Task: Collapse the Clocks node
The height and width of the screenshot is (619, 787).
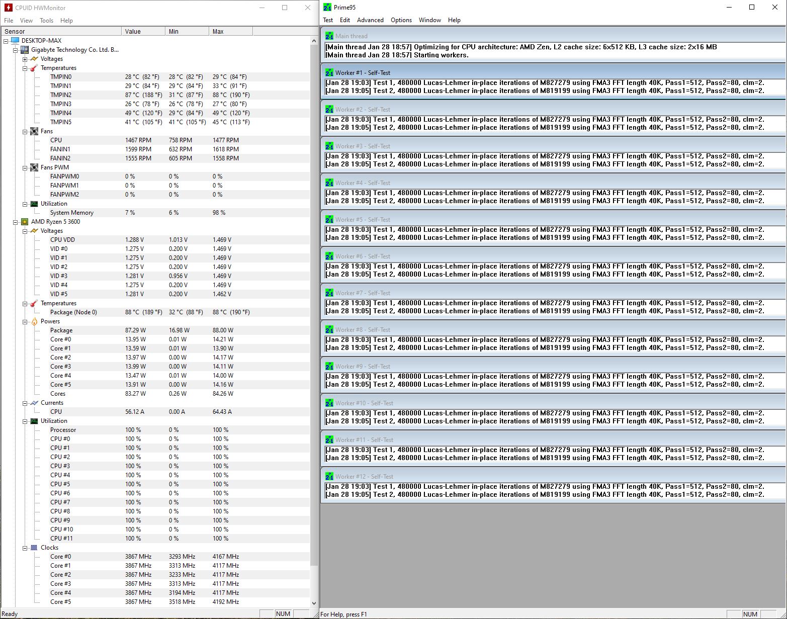Action: 25,548
